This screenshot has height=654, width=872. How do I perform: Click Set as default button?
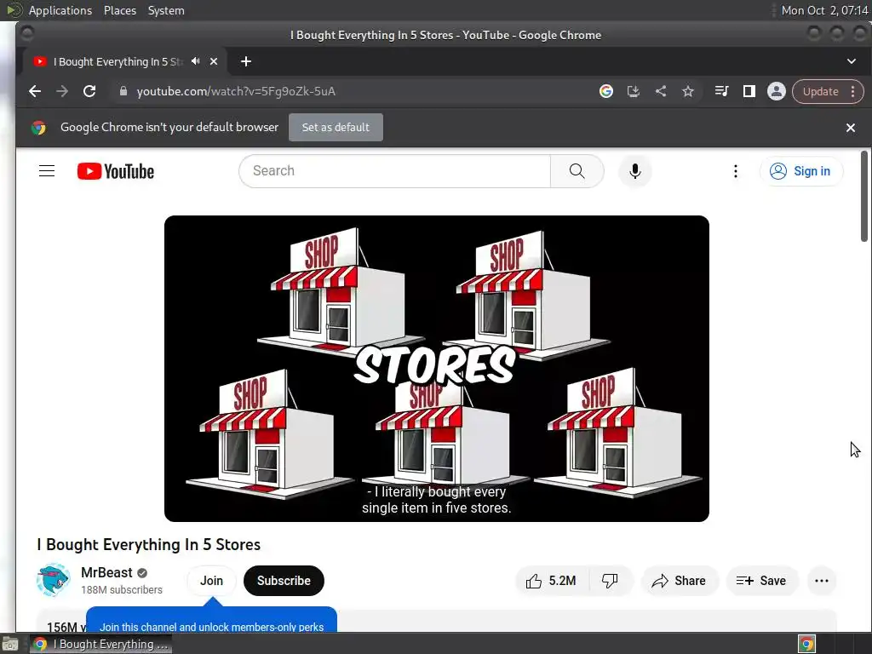(336, 128)
